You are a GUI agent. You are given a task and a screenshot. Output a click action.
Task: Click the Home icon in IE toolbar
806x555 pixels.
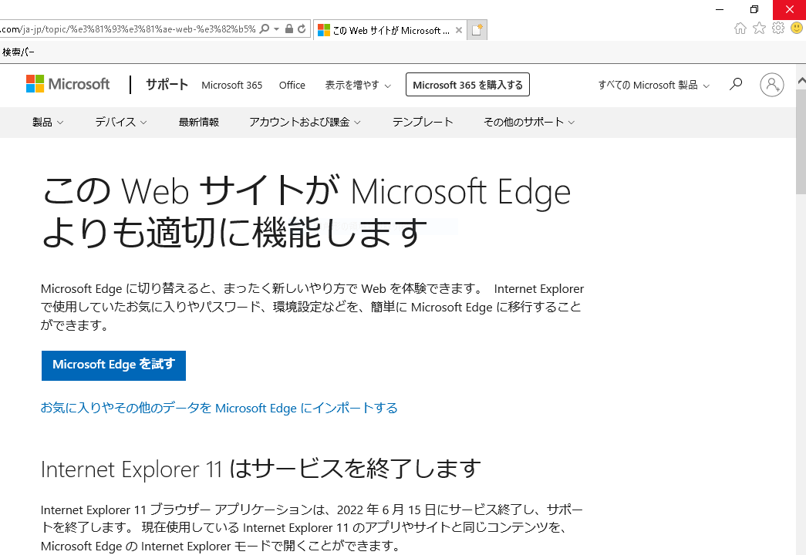pos(740,29)
